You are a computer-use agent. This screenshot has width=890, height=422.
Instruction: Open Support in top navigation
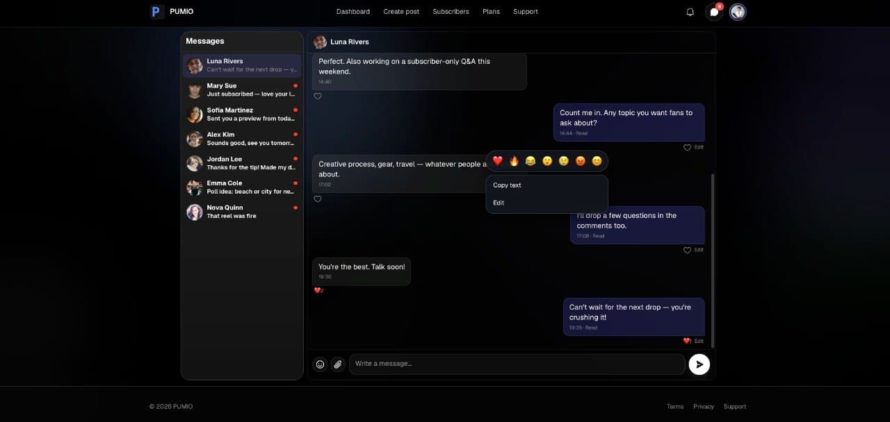tap(526, 12)
